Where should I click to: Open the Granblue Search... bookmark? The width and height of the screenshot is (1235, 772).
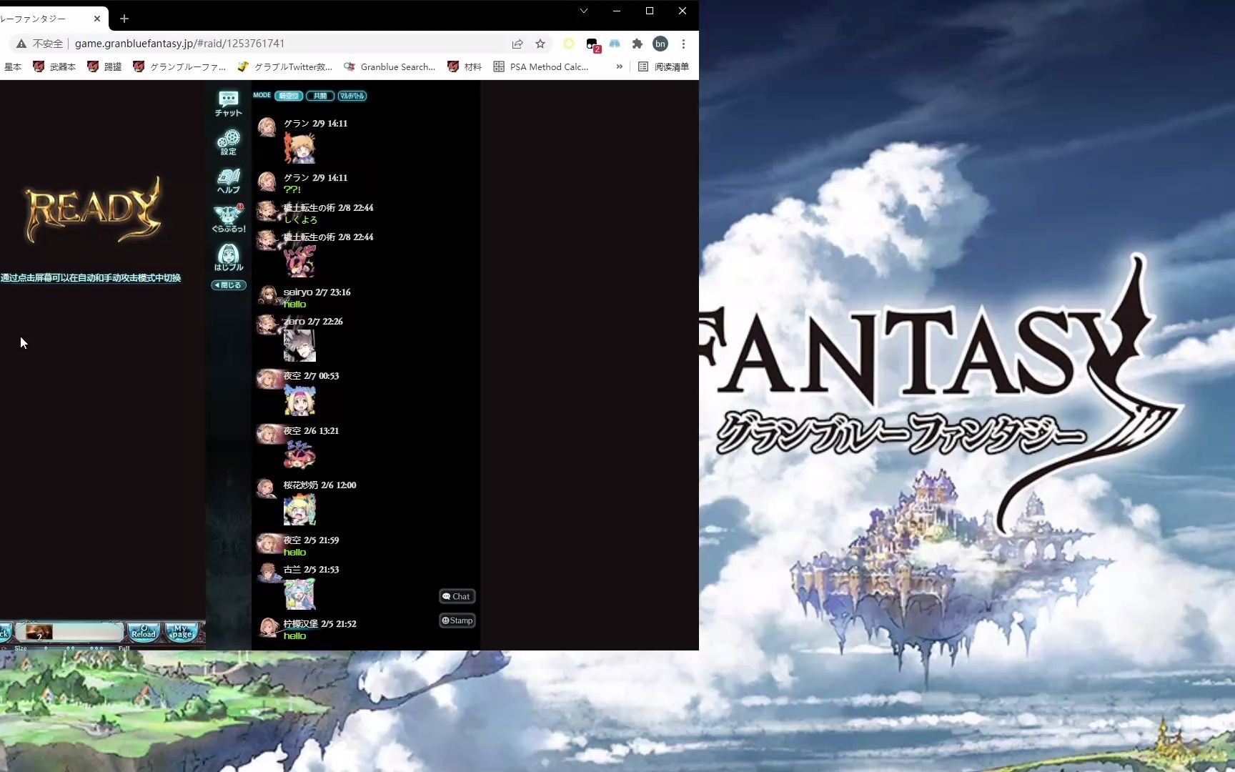pos(390,66)
